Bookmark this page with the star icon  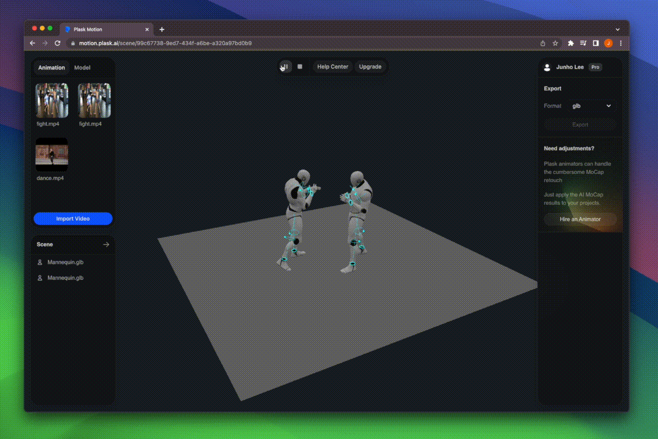(x=555, y=44)
